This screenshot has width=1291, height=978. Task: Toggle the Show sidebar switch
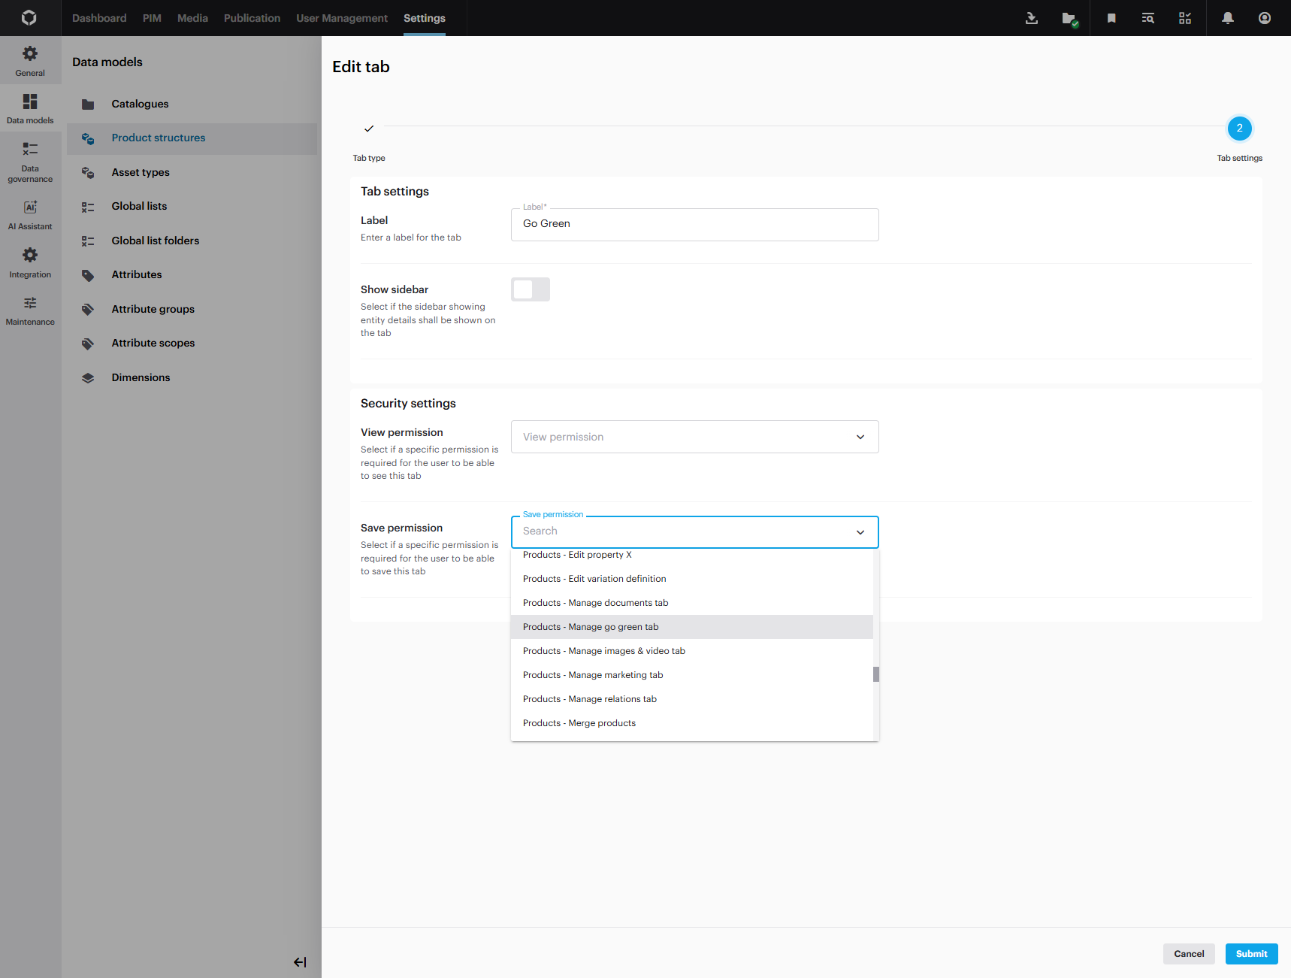[x=531, y=289]
